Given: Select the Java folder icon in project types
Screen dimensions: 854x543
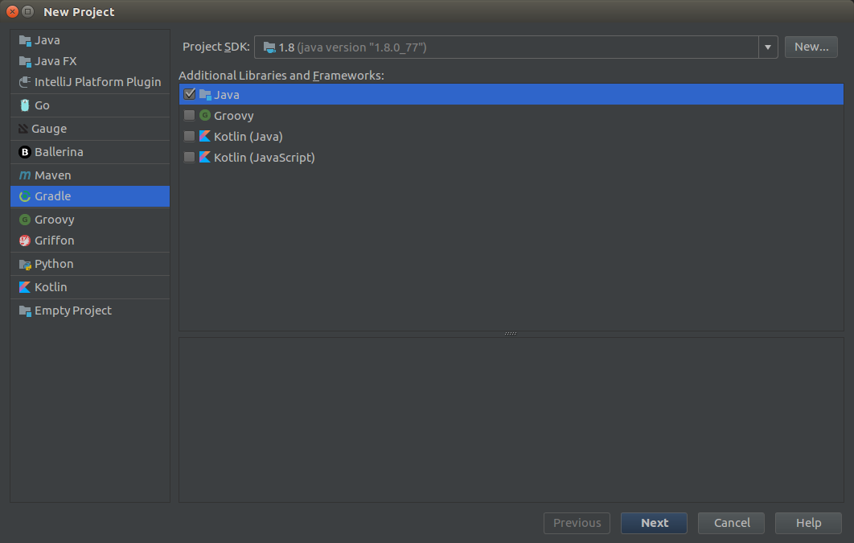Looking at the screenshot, I should (25, 40).
